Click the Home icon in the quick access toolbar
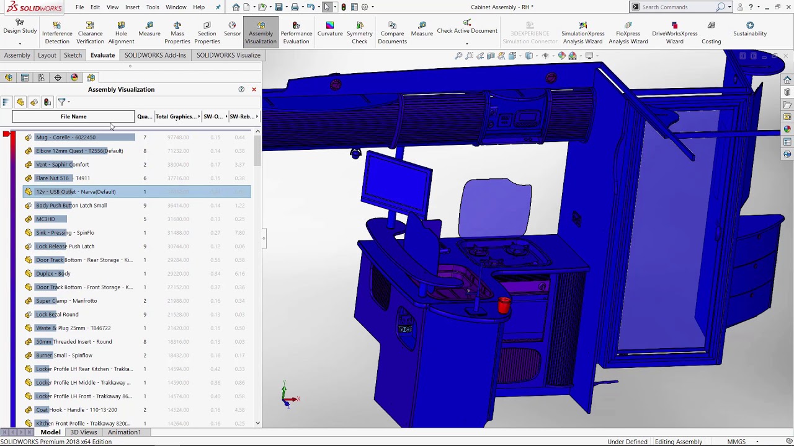The width and height of the screenshot is (794, 446). coord(236,7)
